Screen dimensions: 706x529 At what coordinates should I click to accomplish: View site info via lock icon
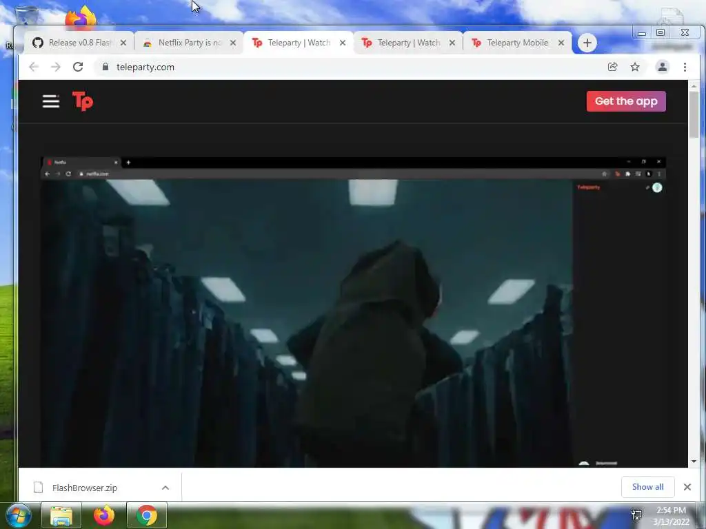pyautogui.click(x=105, y=67)
